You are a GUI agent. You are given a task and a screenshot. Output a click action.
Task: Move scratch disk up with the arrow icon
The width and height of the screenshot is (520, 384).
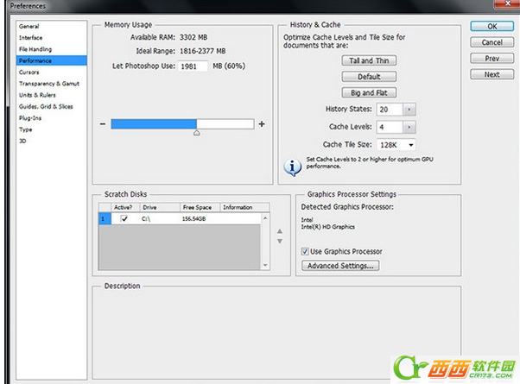click(280, 231)
